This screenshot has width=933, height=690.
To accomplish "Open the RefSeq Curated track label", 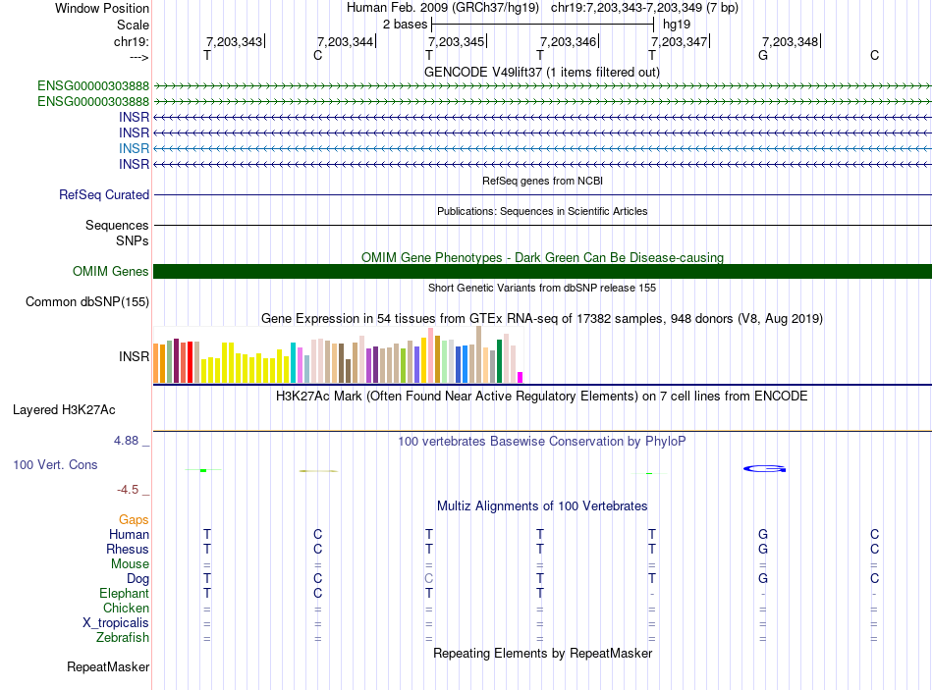I will (x=104, y=195).
